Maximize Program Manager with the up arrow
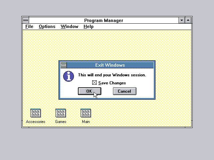Viewport: 214px width, 160px height. click(x=188, y=20)
